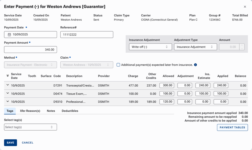Open the PAYMENT TABLES button

pos(232,127)
